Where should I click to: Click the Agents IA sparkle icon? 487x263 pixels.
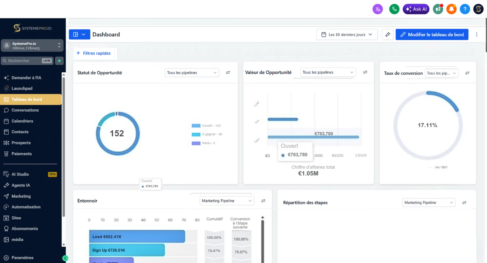tap(6, 185)
